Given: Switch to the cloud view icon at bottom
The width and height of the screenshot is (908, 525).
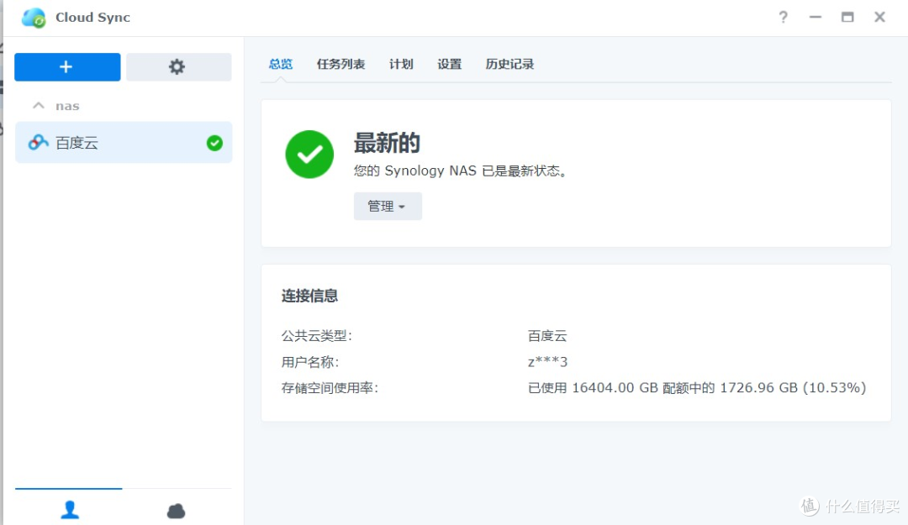Looking at the screenshot, I should pos(176,511).
